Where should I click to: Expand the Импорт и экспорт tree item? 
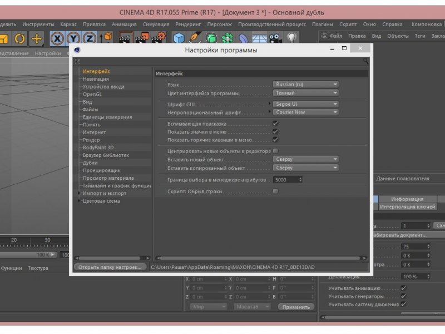79,193
